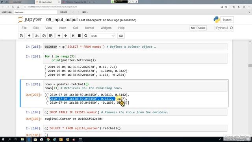Screen dimensions: 252x142
Task: Restart the kernel with circular arrow icon
Action: (x=86, y=36)
